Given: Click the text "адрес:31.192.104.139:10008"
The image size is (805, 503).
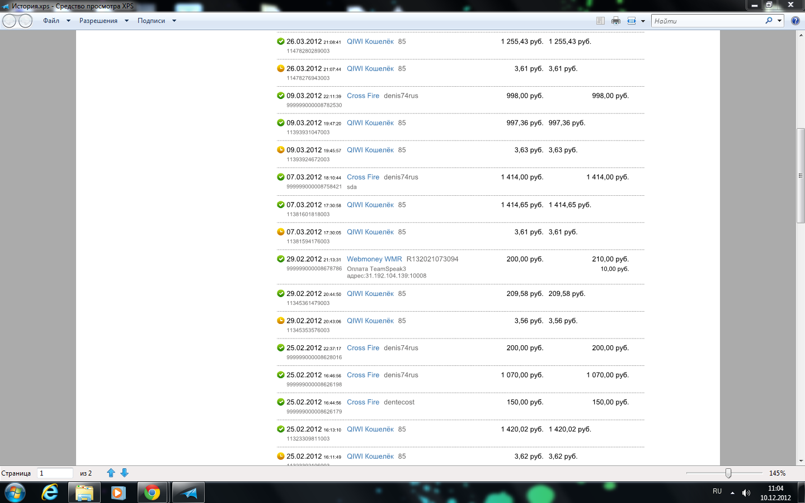Looking at the screenshot, I should (x=387, y=276).
